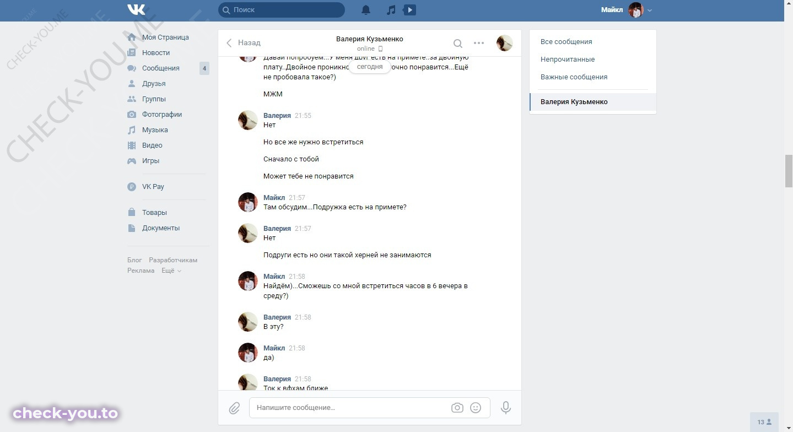
Task: Open the emoji smiley picker
Action: (476, 408)
